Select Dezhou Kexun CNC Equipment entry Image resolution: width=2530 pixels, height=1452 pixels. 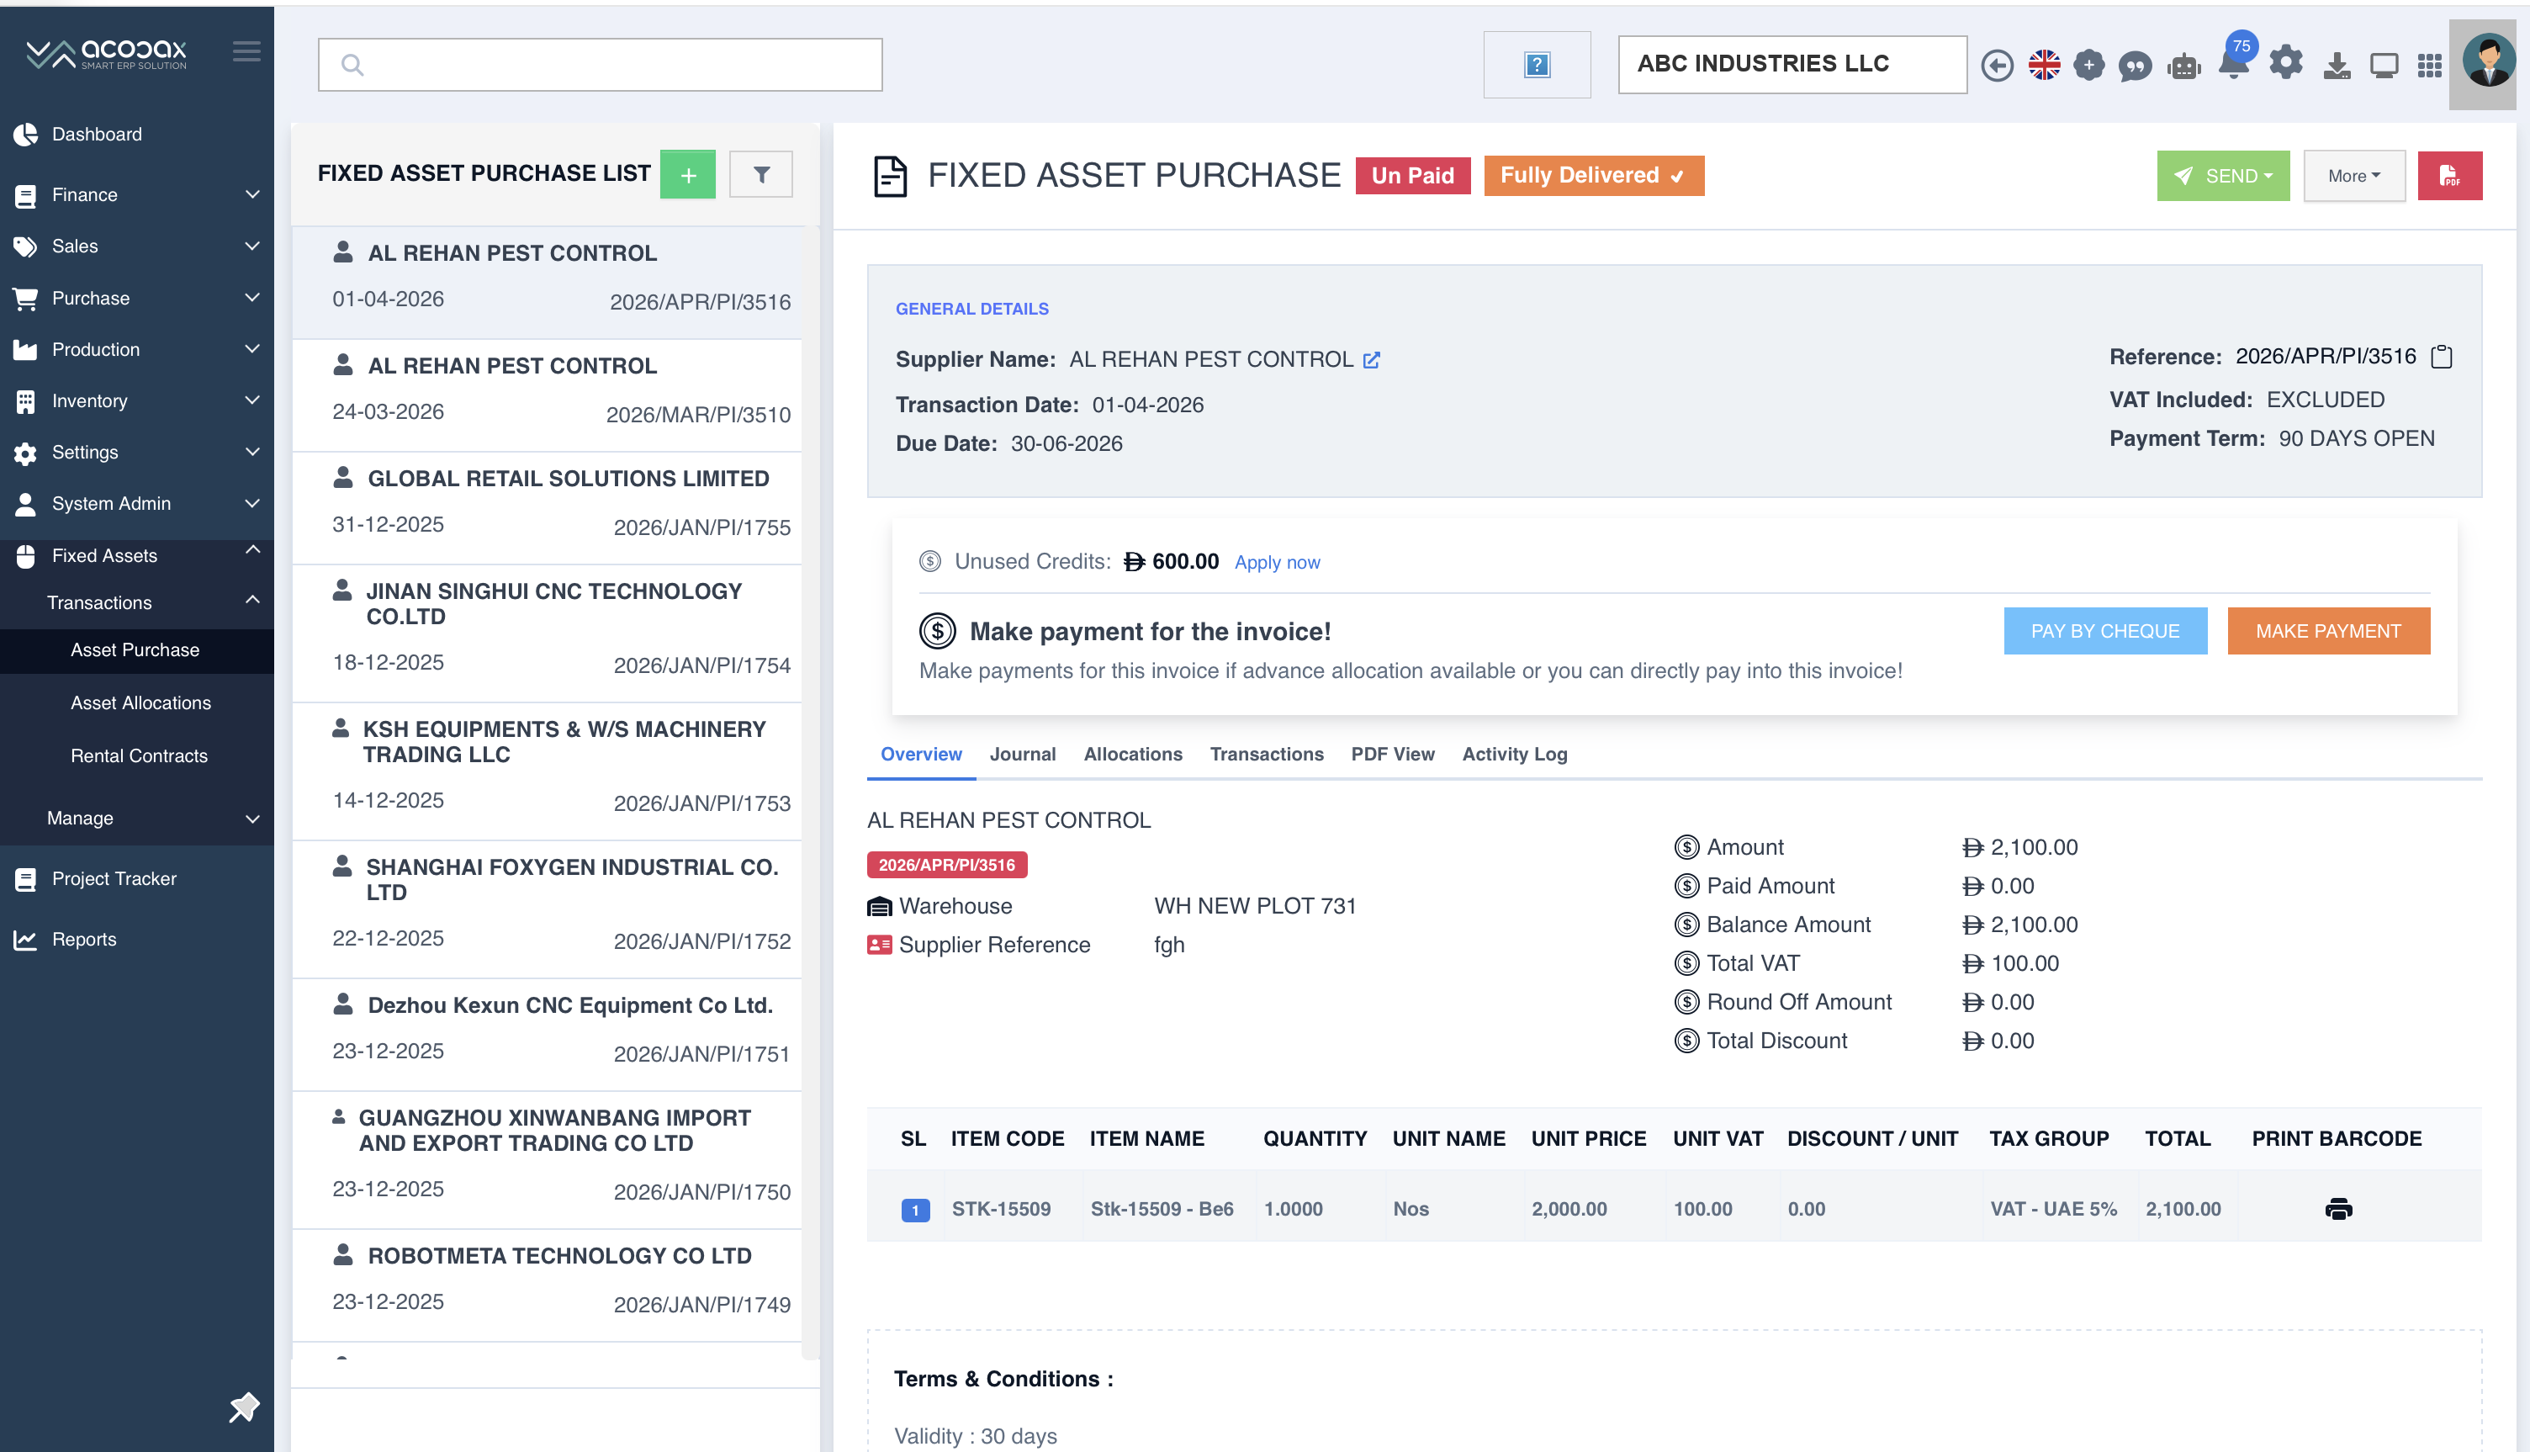[x=546, y=1035]
